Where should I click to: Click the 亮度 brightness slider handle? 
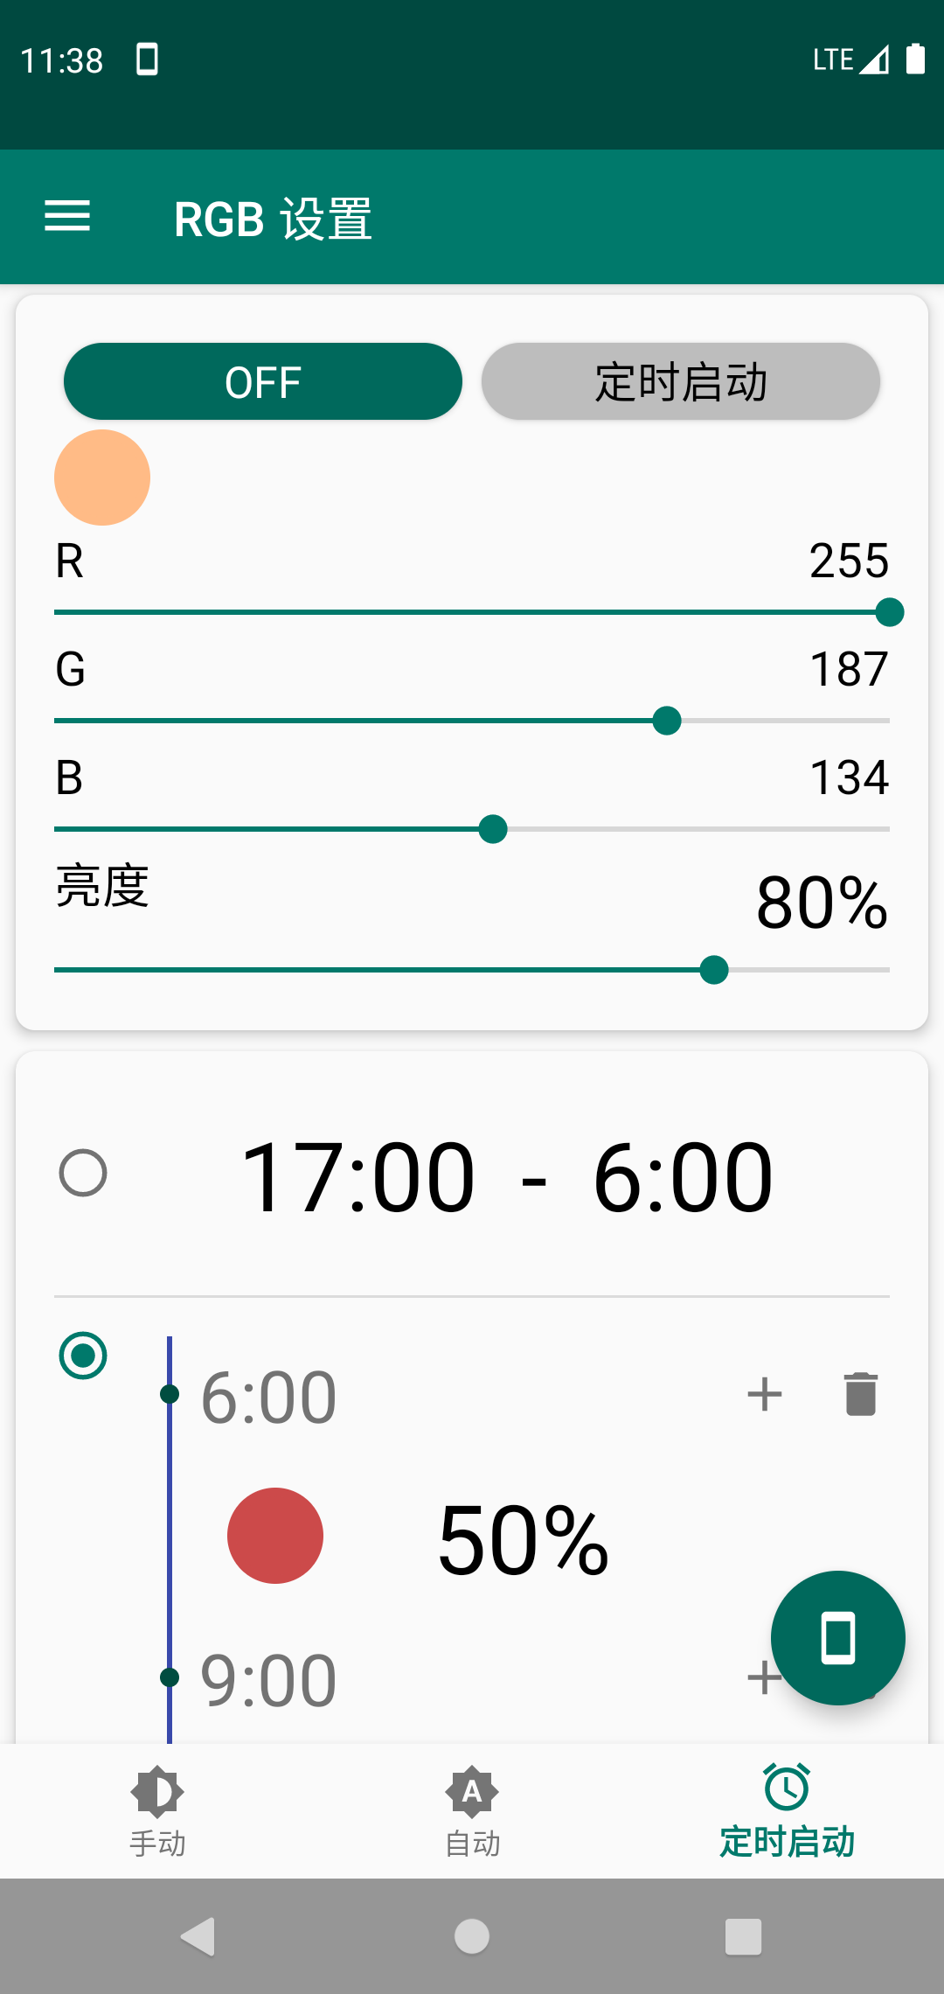[x=714, y=970]
